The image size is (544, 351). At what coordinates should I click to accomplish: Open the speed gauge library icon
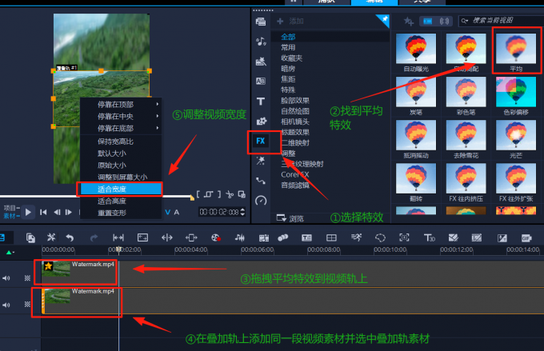coord(261,201)
